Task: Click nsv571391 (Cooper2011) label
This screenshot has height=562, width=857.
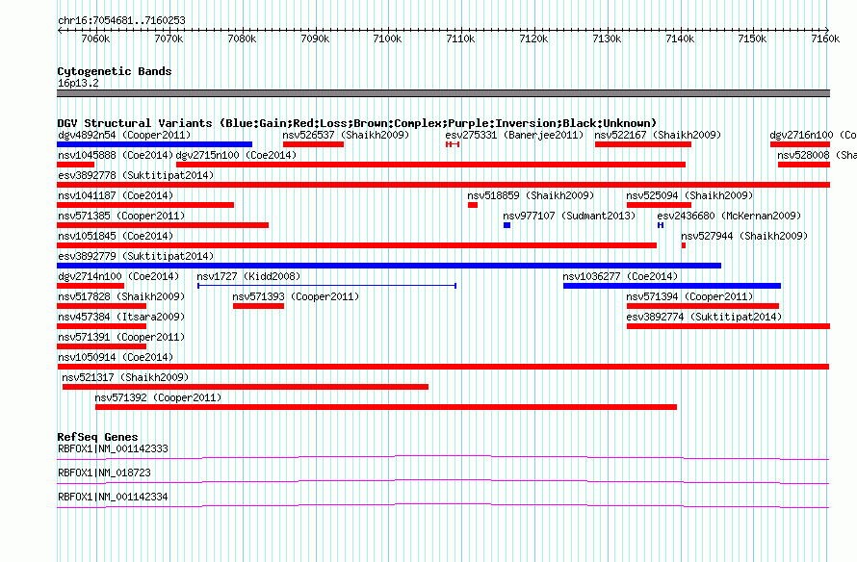Action: 121,337
